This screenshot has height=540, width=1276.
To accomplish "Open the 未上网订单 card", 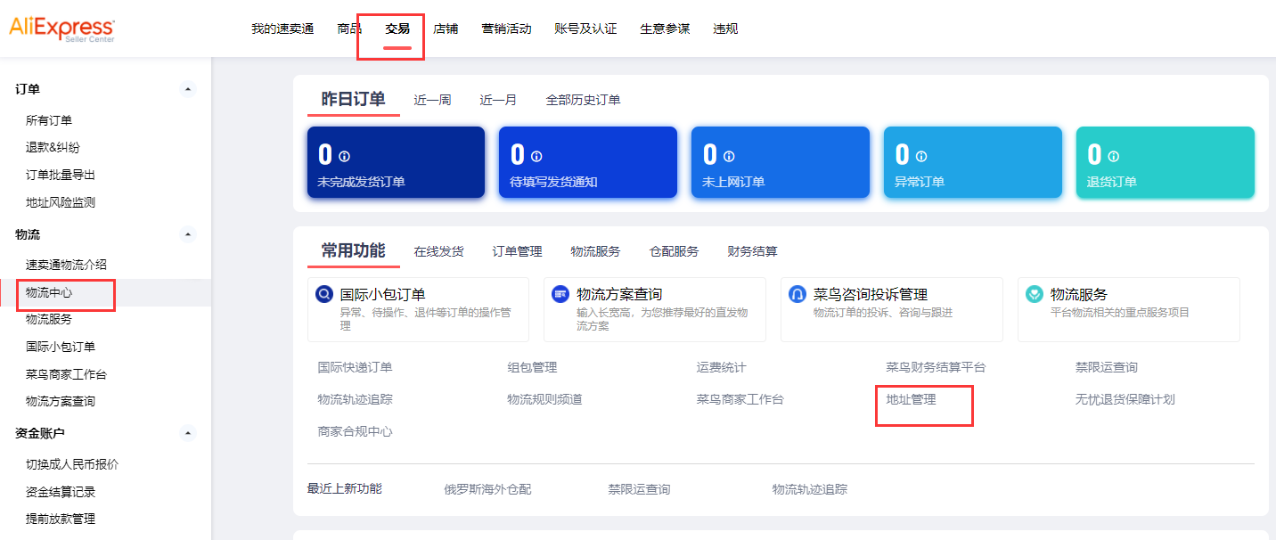I will tap(781, 162).
